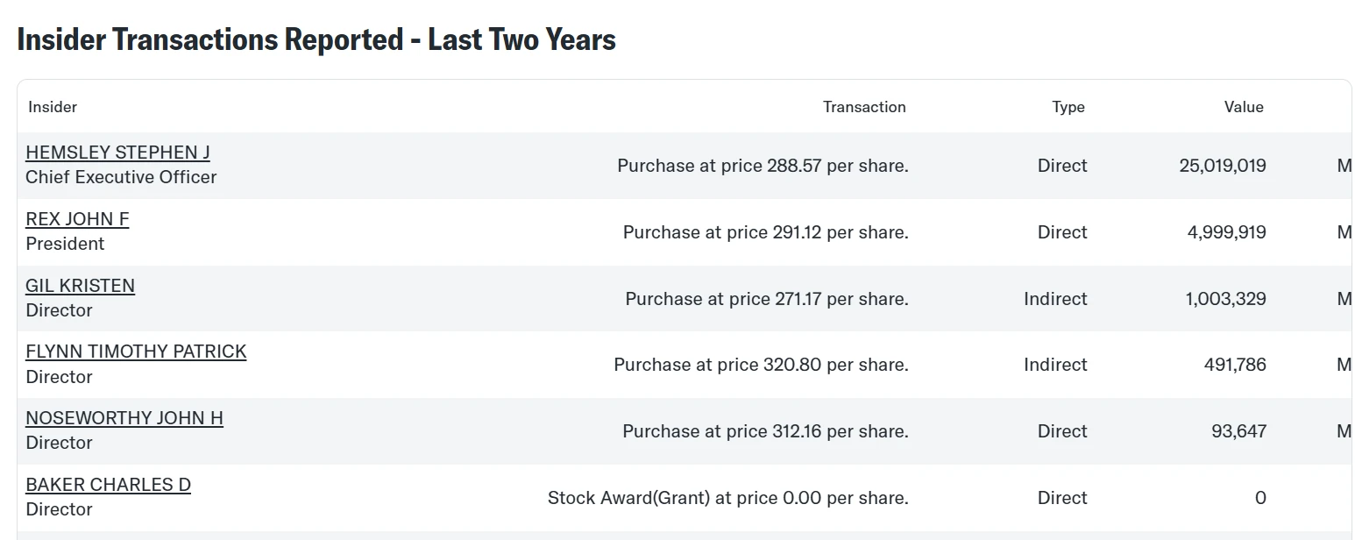
Task: Open HEMSLEY STEPHEN J insider profile
Action: [117, 153]
